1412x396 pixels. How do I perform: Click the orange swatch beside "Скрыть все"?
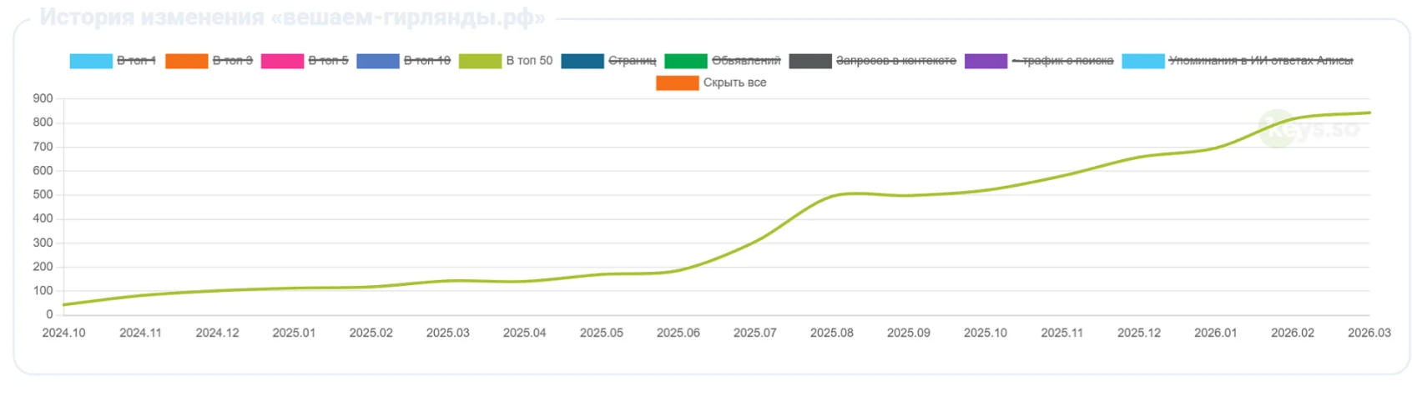(677, 83)
